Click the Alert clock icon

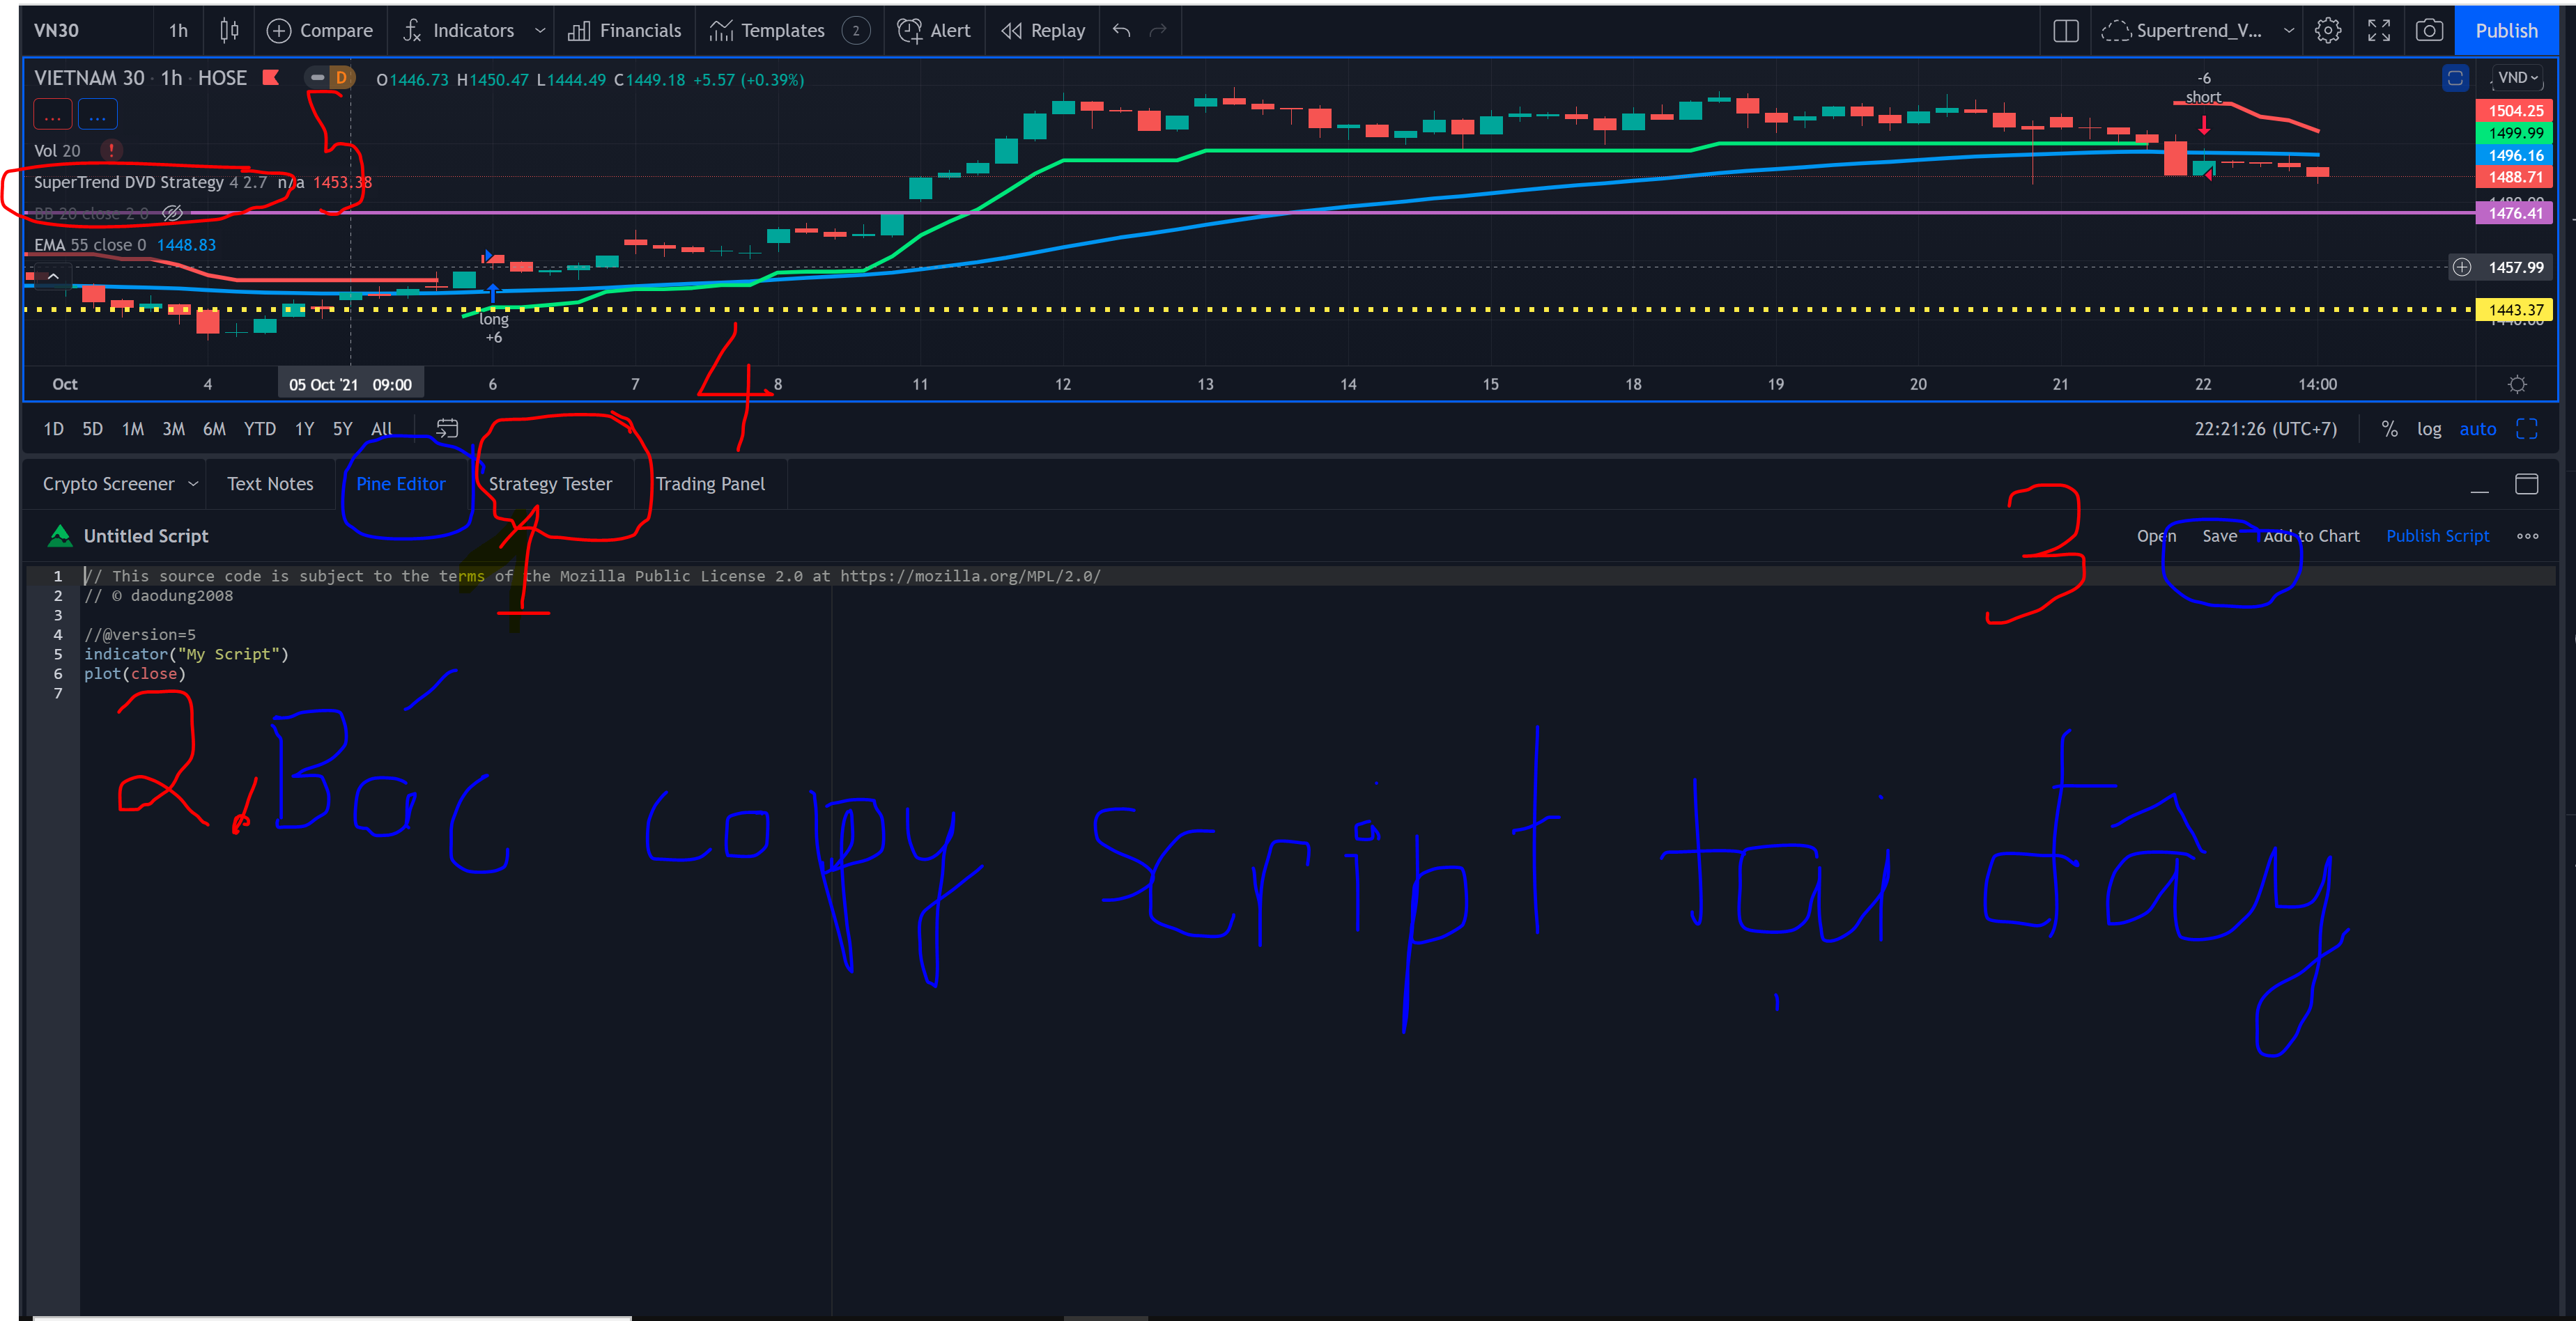coord(909,31)
